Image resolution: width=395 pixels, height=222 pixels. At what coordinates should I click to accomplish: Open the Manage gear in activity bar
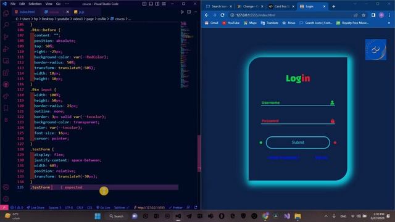tap(6, 199)
